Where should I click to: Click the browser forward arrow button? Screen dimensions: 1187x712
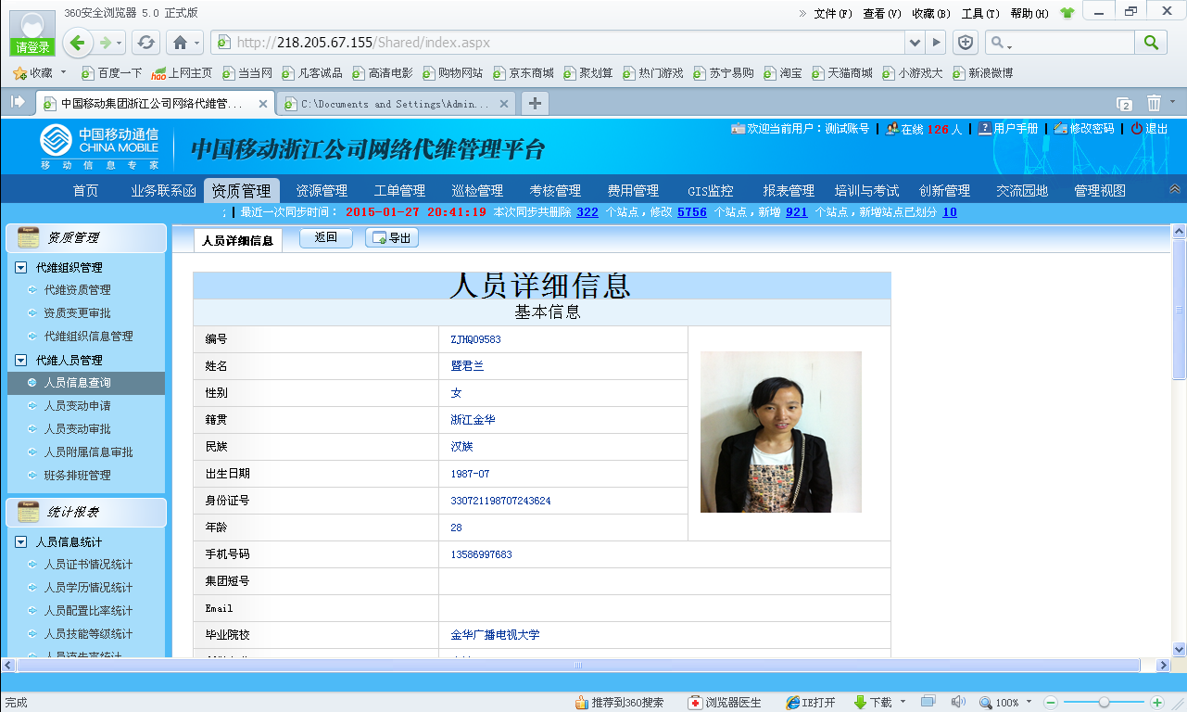point(106,43)
